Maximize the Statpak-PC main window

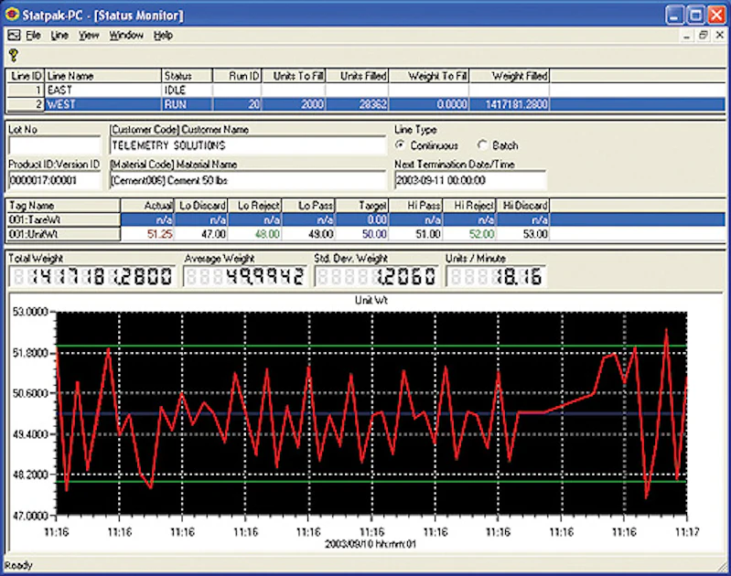(695, 15)
